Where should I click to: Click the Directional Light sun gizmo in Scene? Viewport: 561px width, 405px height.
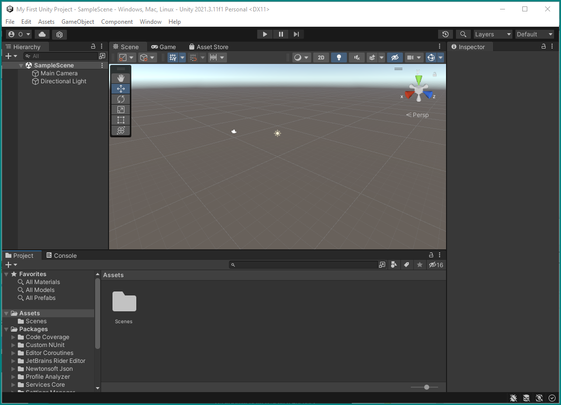(278, 133)
